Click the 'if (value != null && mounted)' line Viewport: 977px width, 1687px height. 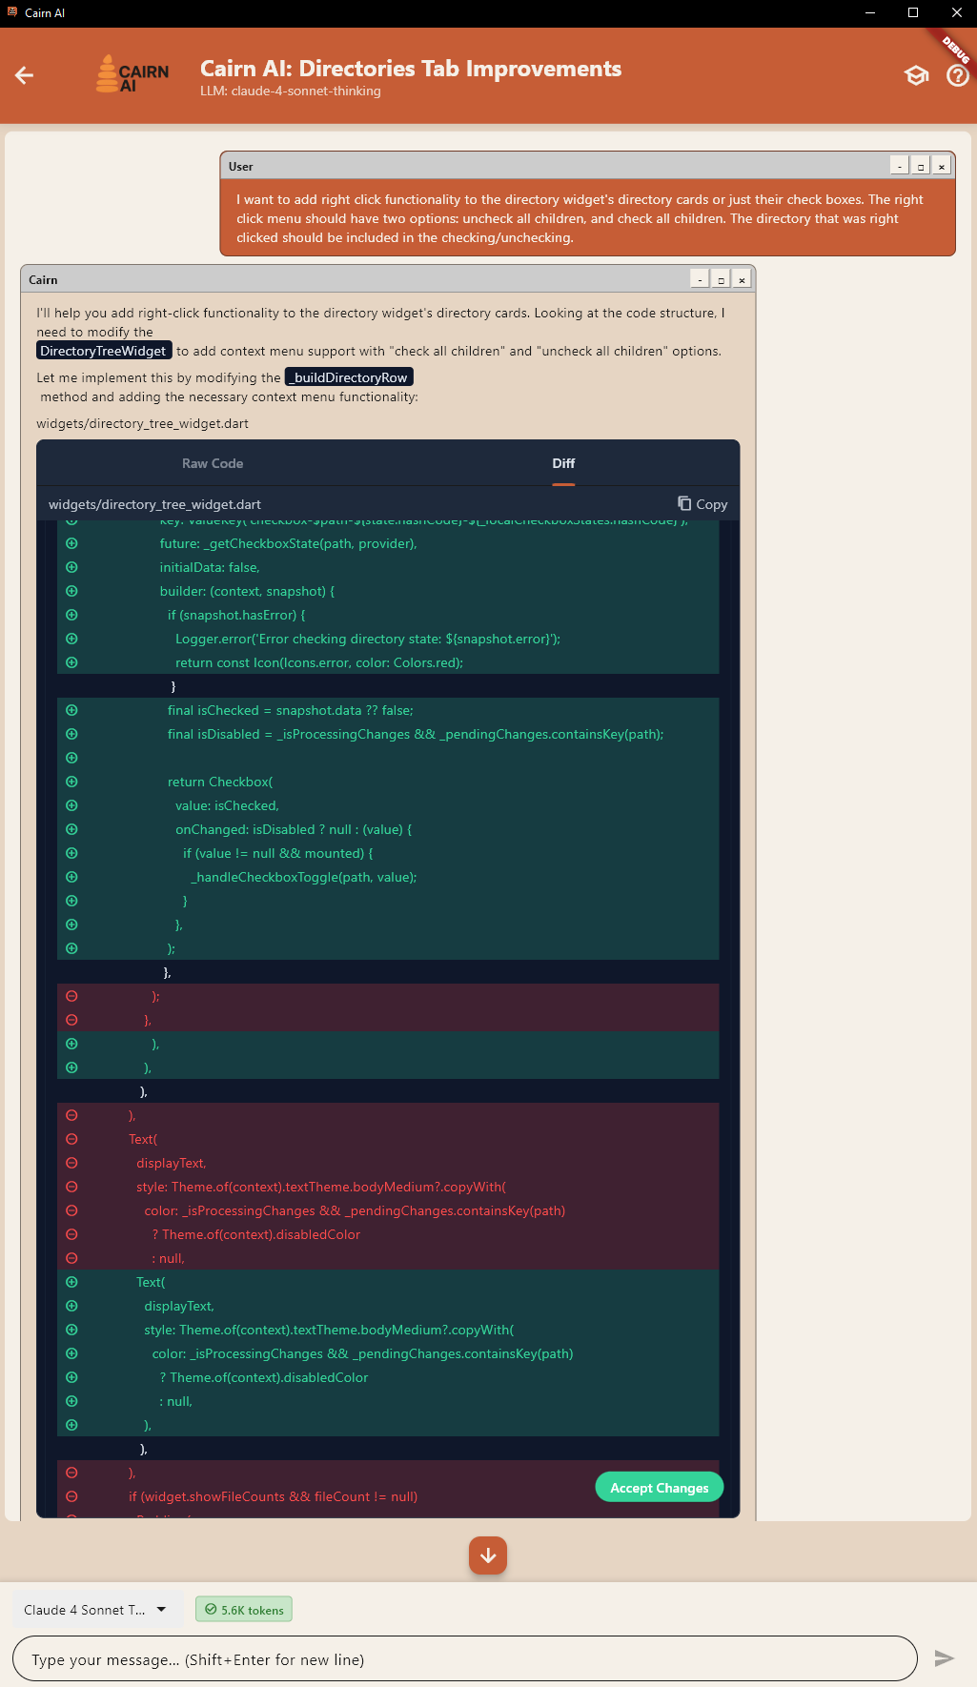(278, 853)
